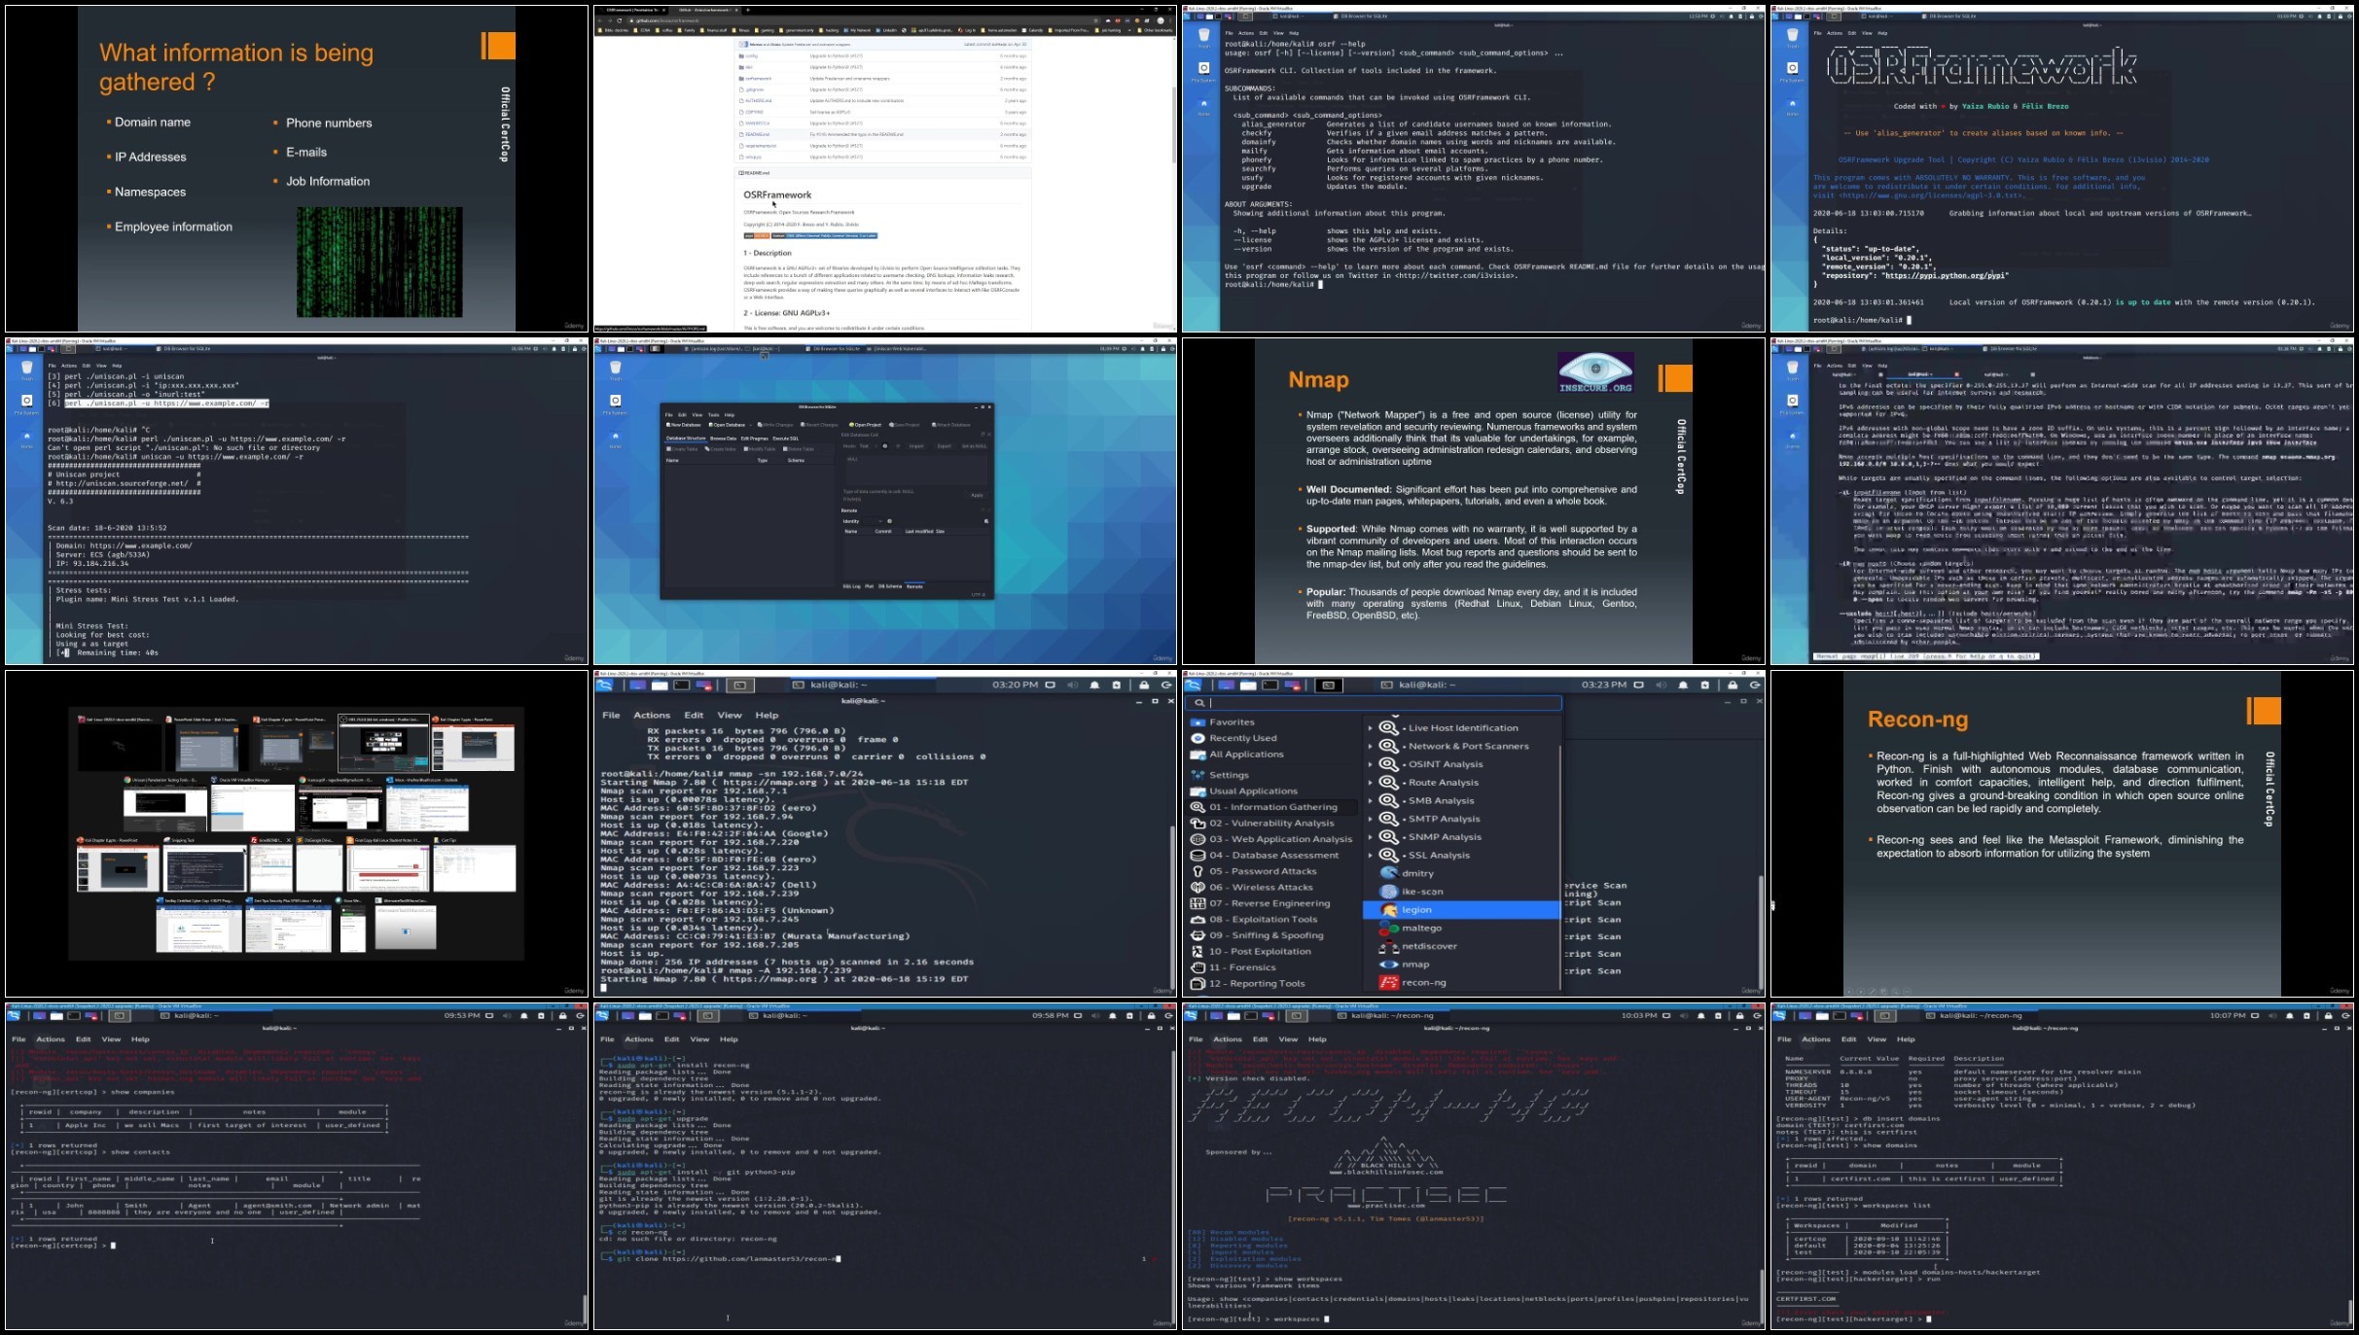
Task: Click Open Database in the DB Browser toolbar
Action: (727, 425)
